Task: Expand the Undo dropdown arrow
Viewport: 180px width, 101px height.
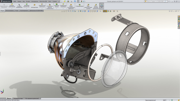Action: [76, 1]
